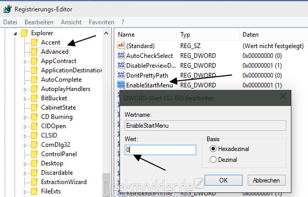308x197 pixels.
Task: Collapse the Explorer tree node
Action: tap(15, 34)
